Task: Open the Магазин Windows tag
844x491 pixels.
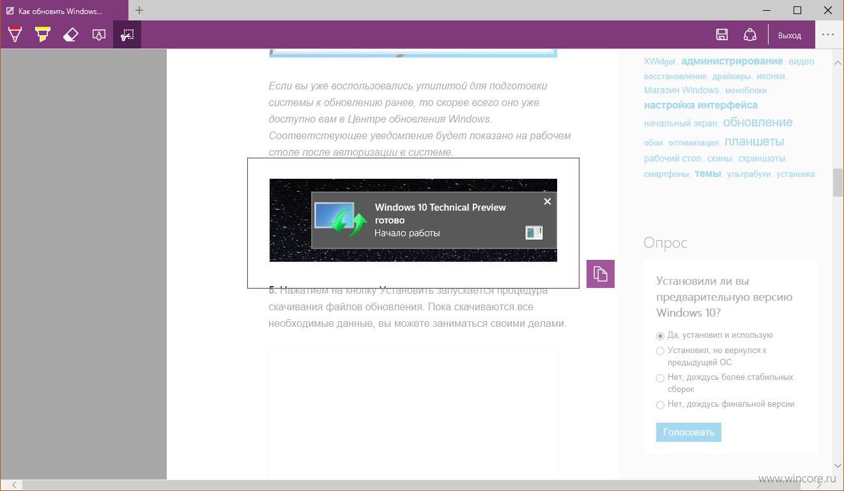Action: (681, 90)
